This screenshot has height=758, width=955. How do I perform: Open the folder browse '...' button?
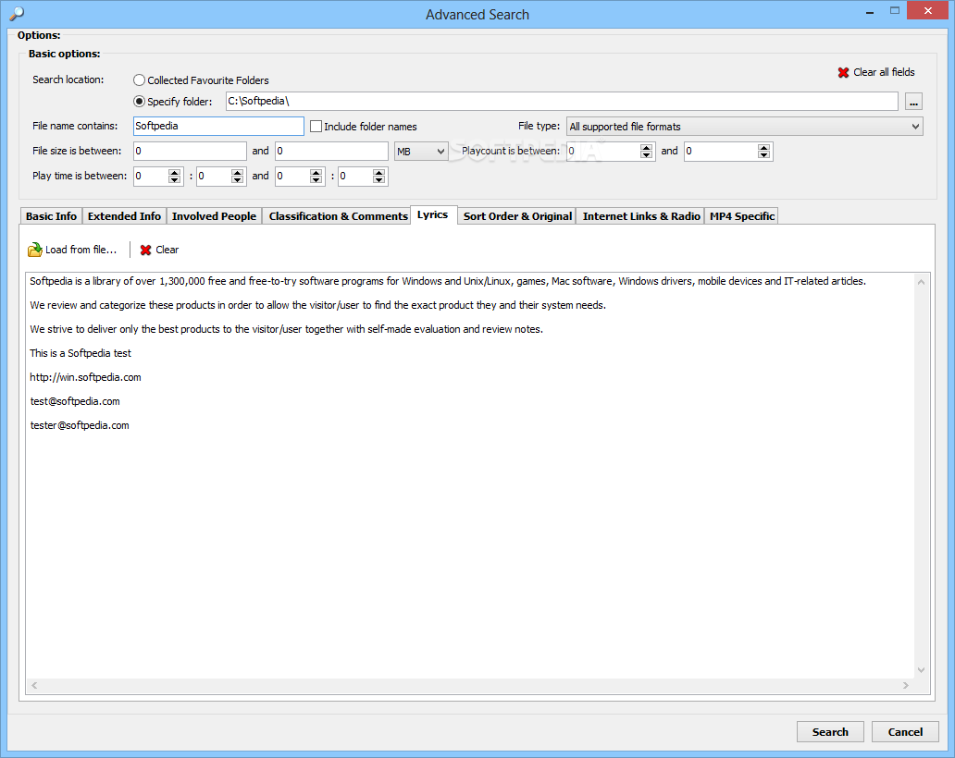point(913,102)
